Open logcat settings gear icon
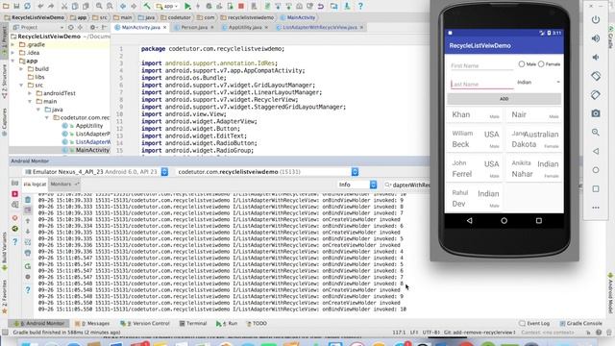Screen dimensions: 615x346 (28, 277)
